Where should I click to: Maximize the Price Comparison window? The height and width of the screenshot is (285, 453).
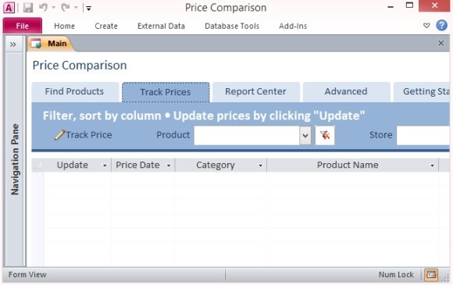[x=409, y=5]
